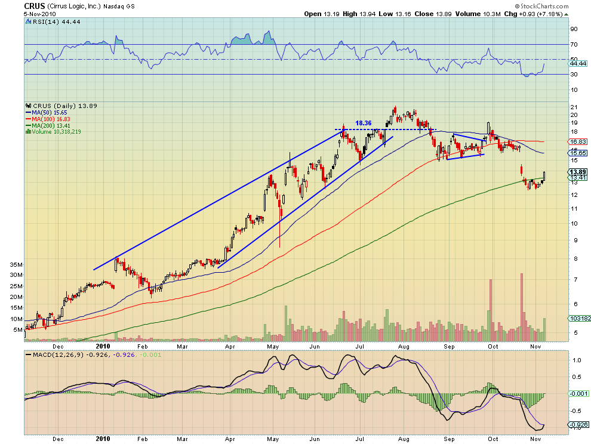Click the price axis label 21
The height and width of the screenshot is (444, 591).
(x=574, y=107)
